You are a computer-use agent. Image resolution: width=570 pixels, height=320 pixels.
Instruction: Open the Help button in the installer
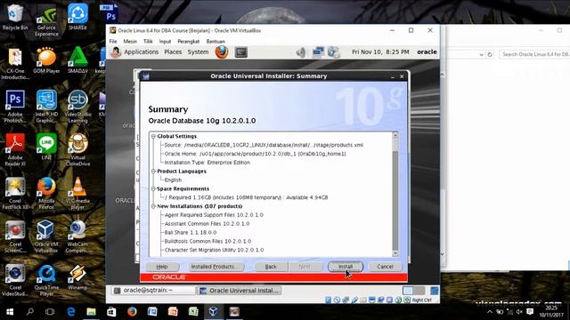click(x=162, y=267)
